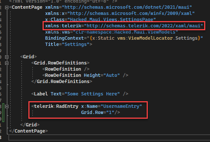Image resolution: width=210 pixels, height=142 pixels.
Task: Click the closing </Grid> tag
Action: coord(30,125)
